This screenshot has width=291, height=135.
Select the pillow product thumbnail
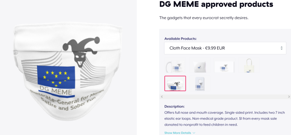click(x=200, y=65)
